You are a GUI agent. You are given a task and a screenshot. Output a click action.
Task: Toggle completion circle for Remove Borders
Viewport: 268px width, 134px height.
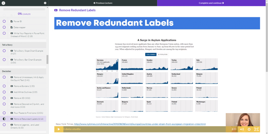click(4, 86)
